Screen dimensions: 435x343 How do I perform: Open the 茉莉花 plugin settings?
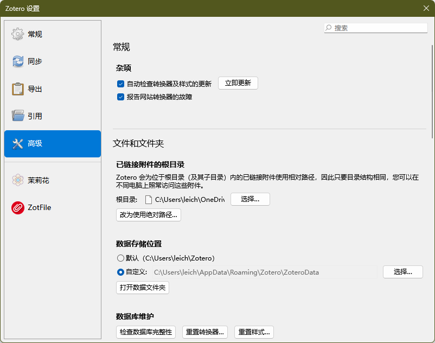(x=53, y=180)
